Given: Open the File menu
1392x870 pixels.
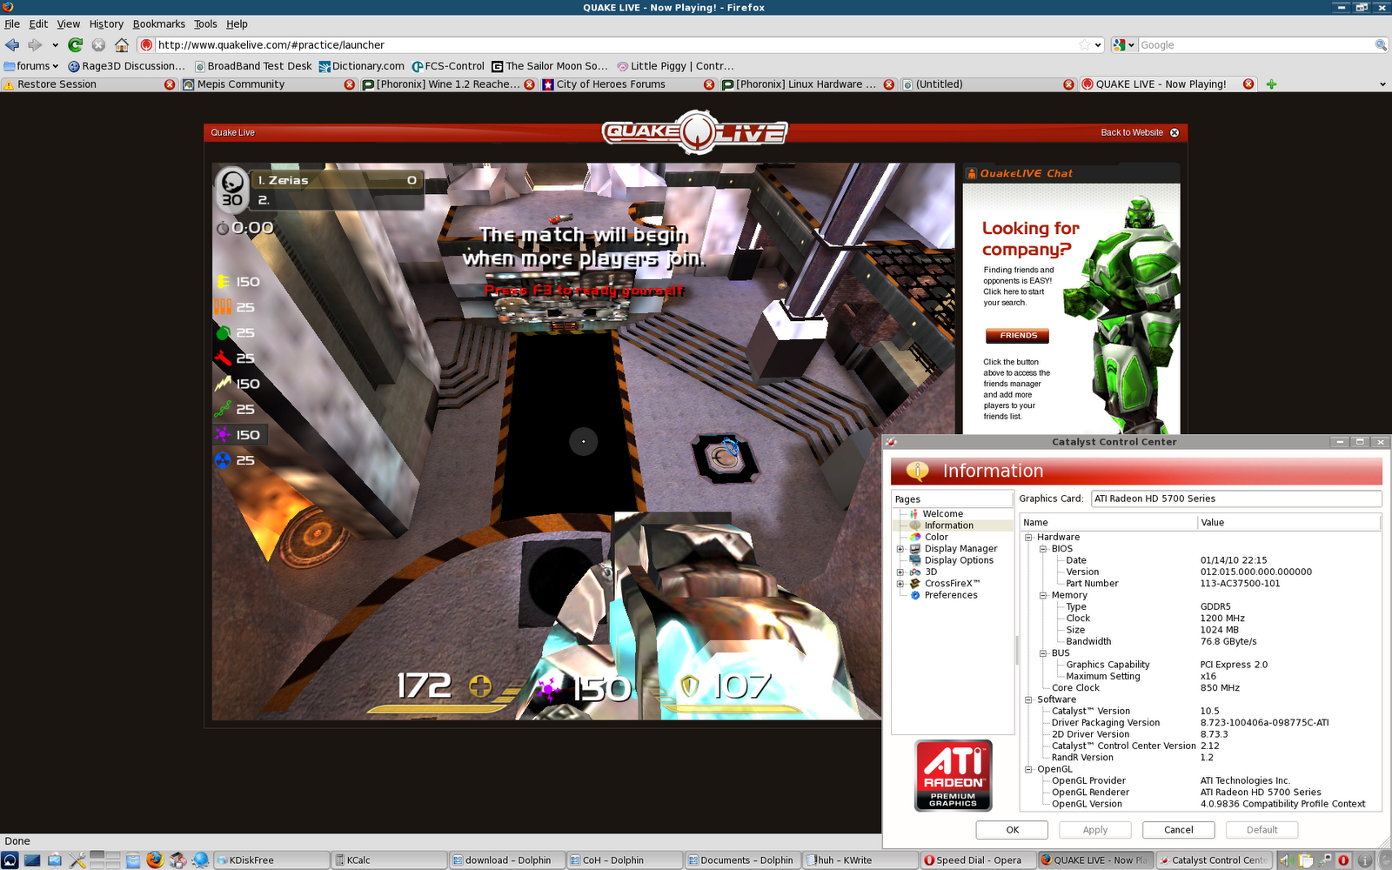Looking at the screenshot, I should (x=12, y=24).
